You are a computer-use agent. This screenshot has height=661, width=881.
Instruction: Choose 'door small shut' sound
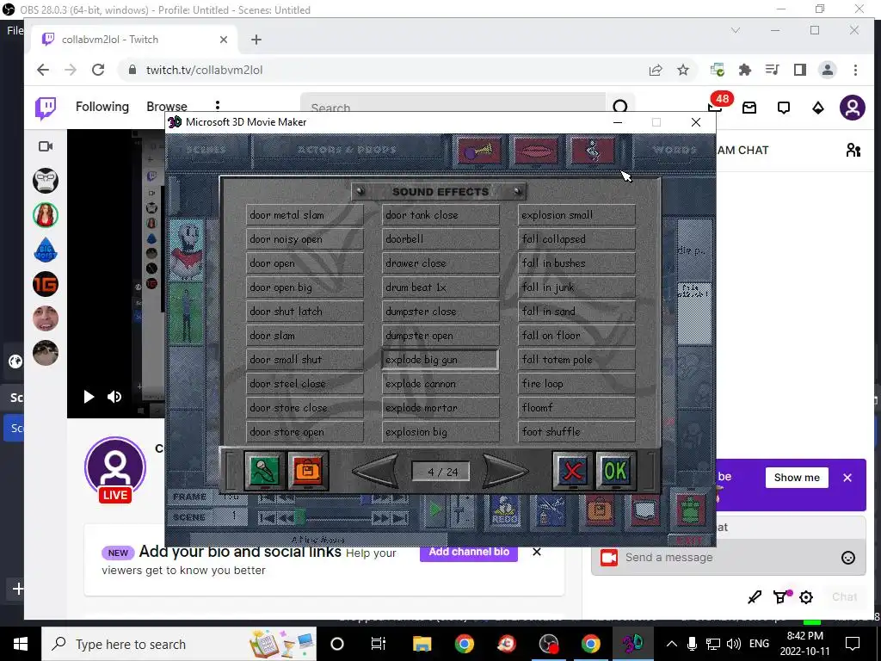click(x=305, y=360)
